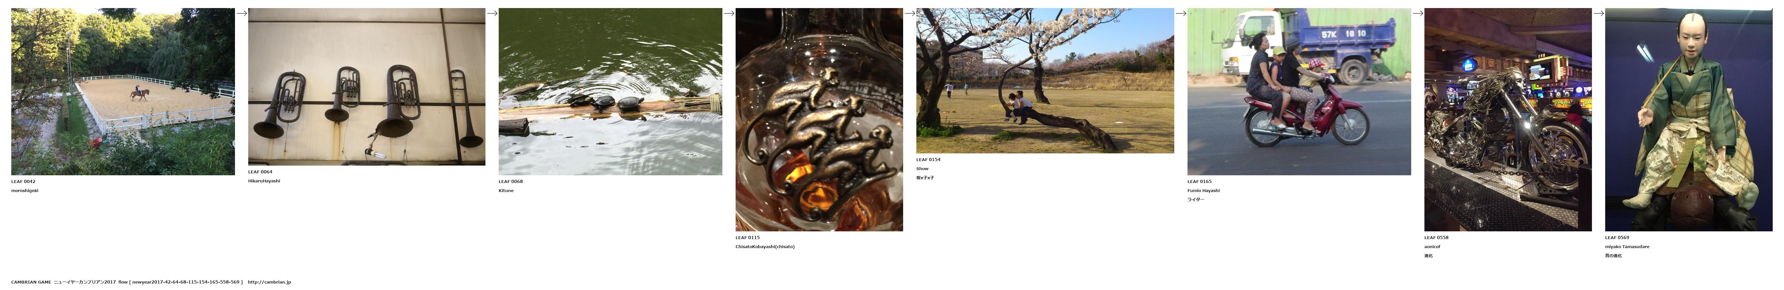Click arrow after cherry blossom tree photo

(1181, 13)
